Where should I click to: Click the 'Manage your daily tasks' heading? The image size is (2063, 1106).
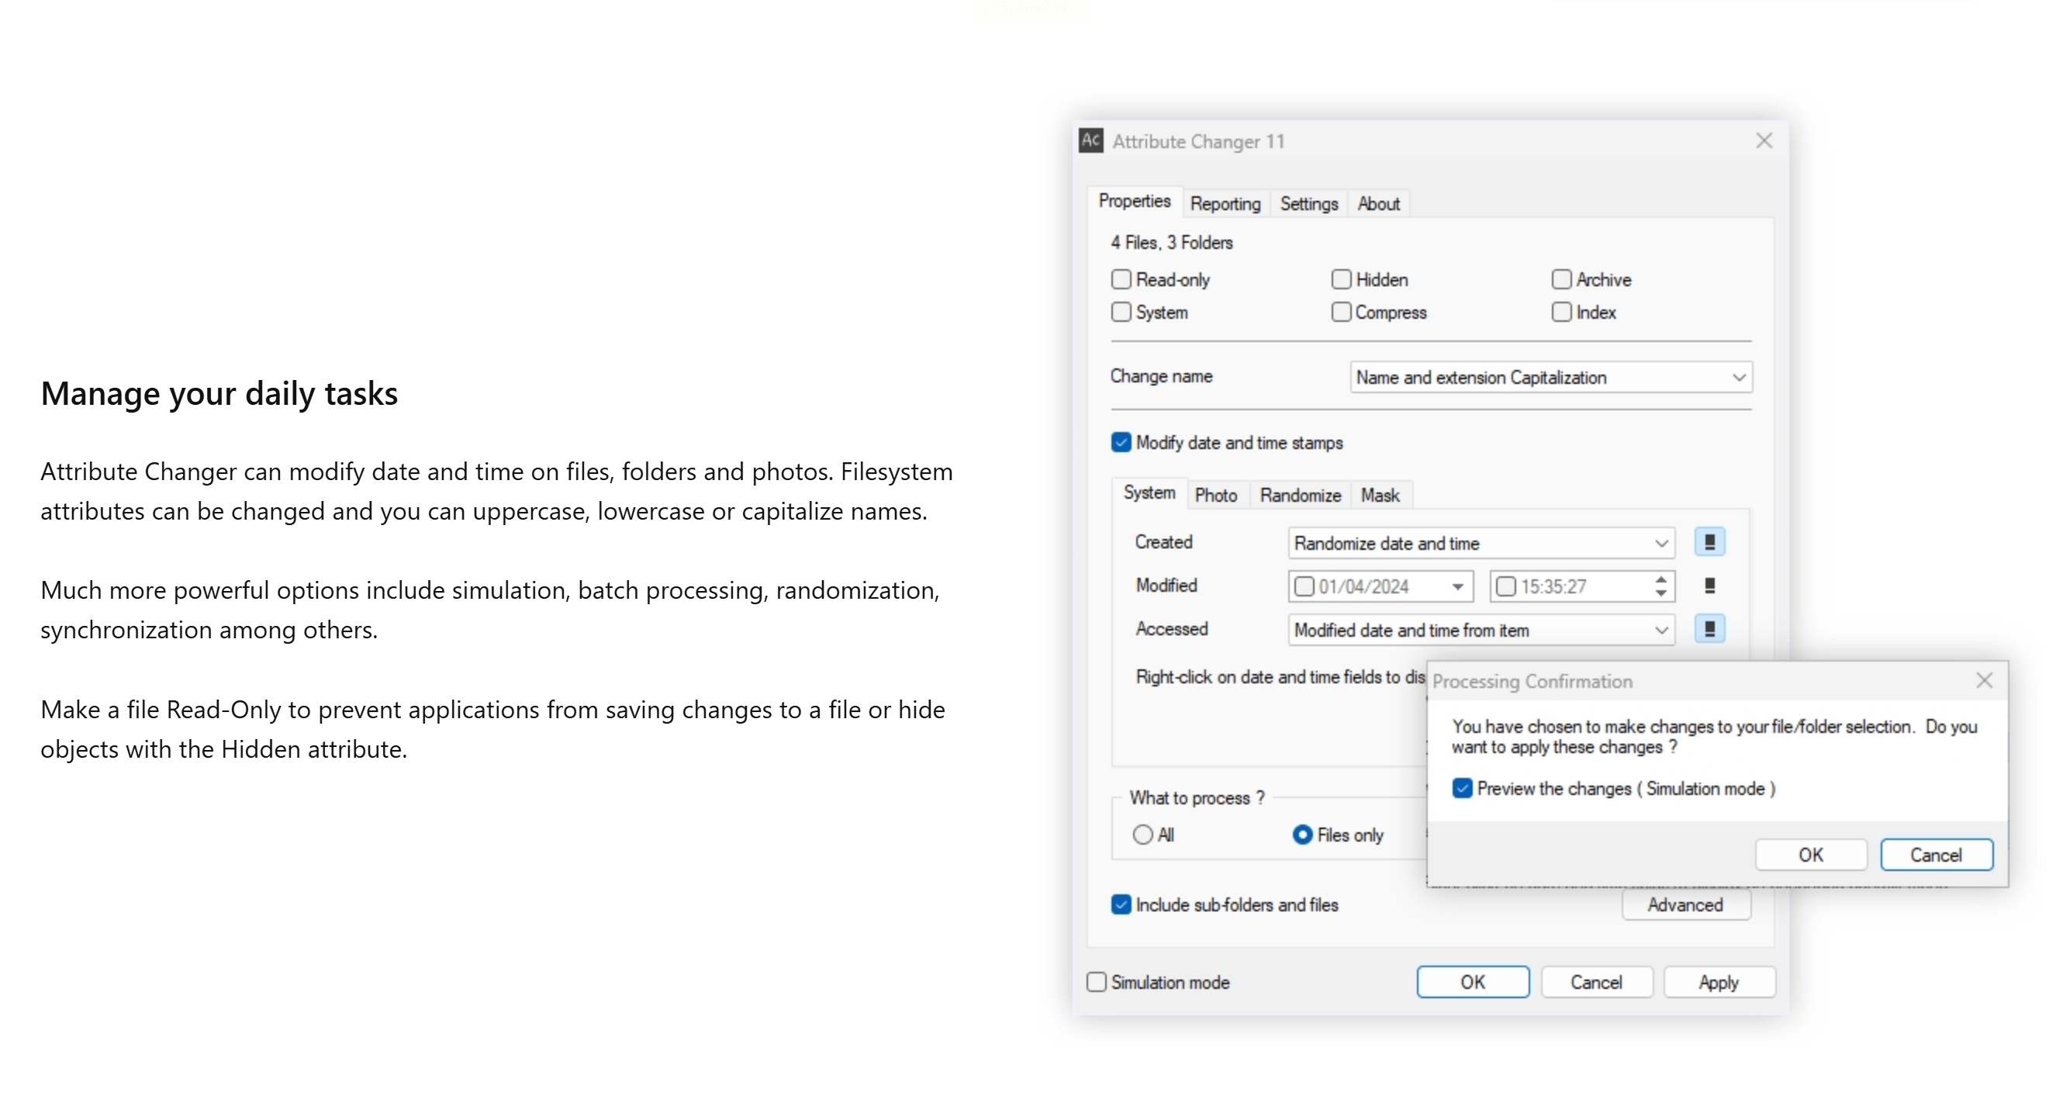tap(219, 394)
